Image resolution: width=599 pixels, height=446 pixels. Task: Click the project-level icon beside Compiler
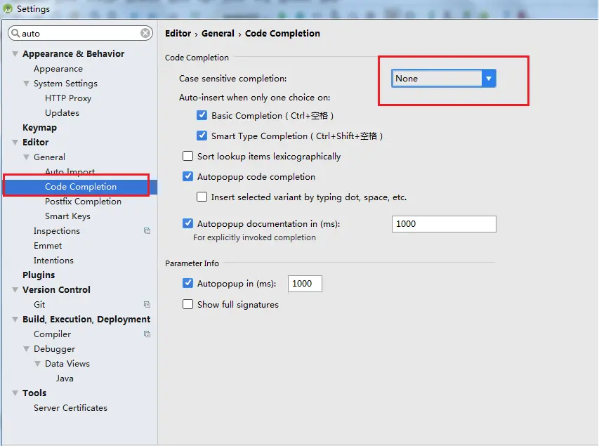pos(147,334)
